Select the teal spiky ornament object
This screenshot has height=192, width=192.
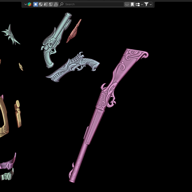tap(11, 35)
